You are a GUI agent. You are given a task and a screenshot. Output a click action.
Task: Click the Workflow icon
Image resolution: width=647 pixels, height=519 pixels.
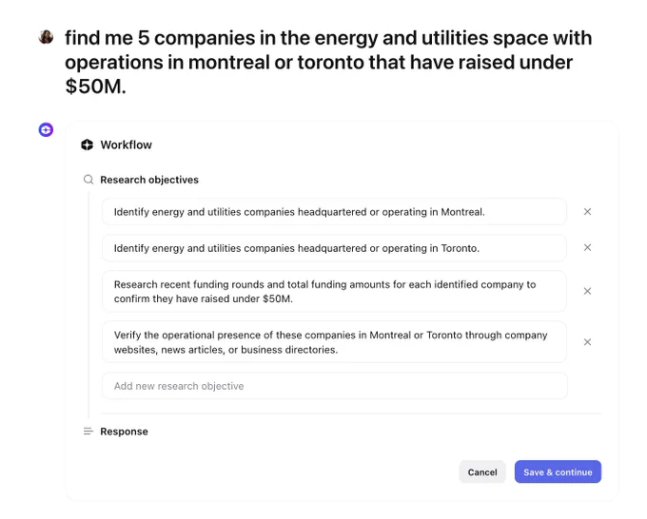88,144
